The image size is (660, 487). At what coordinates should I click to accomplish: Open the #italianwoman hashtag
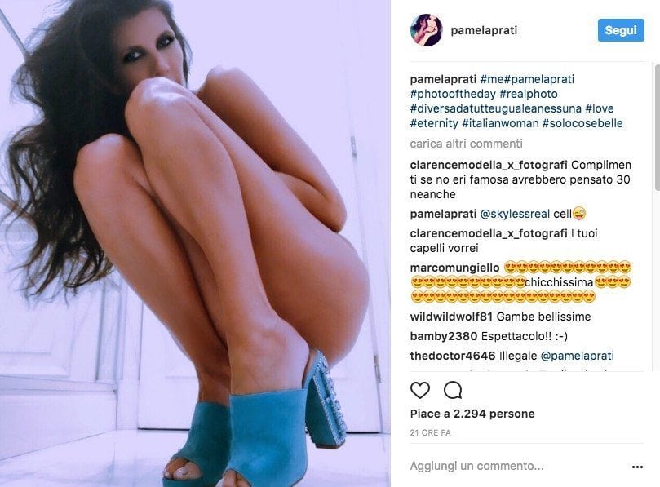pos(500,123)
